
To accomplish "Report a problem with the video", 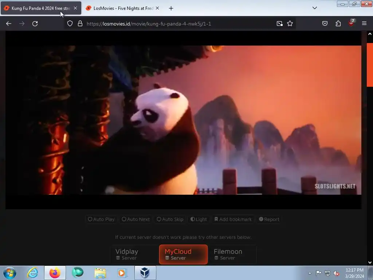I will 269,219.
